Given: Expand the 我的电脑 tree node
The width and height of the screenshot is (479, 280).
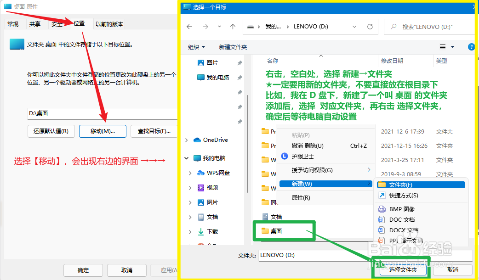Looking at the screenshot, I should coord(186,158).
